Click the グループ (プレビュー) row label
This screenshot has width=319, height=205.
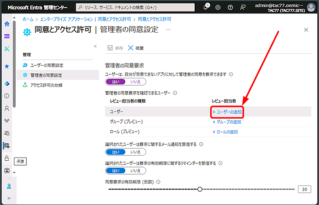pos(126,122)
